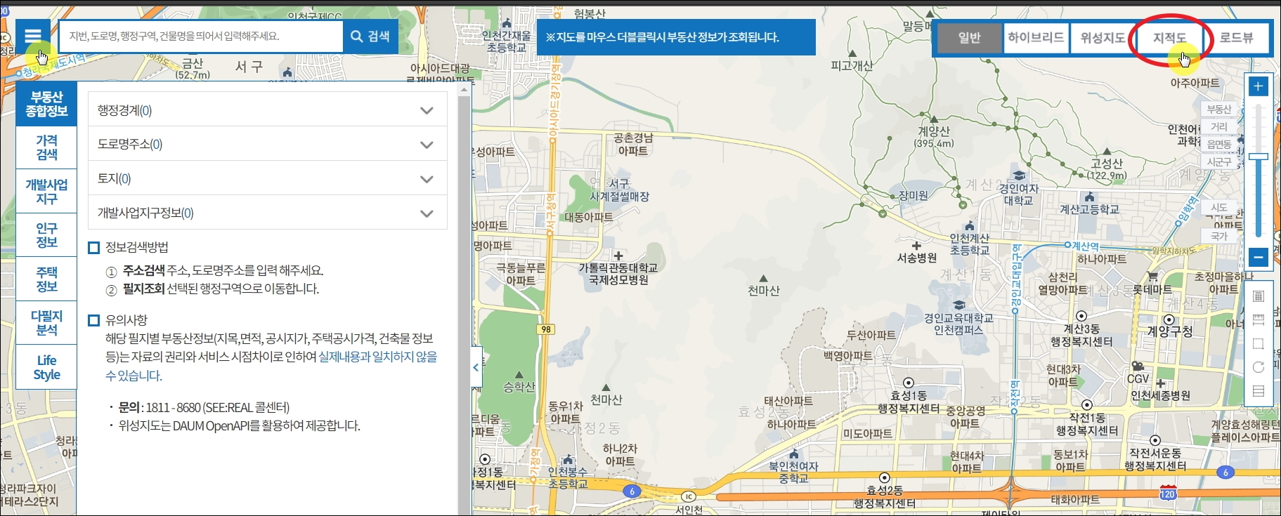This screenshot has height=516, width=1281.
Task: Expand the 개발사업지구정보(0) section
Action: coord(268,213)
